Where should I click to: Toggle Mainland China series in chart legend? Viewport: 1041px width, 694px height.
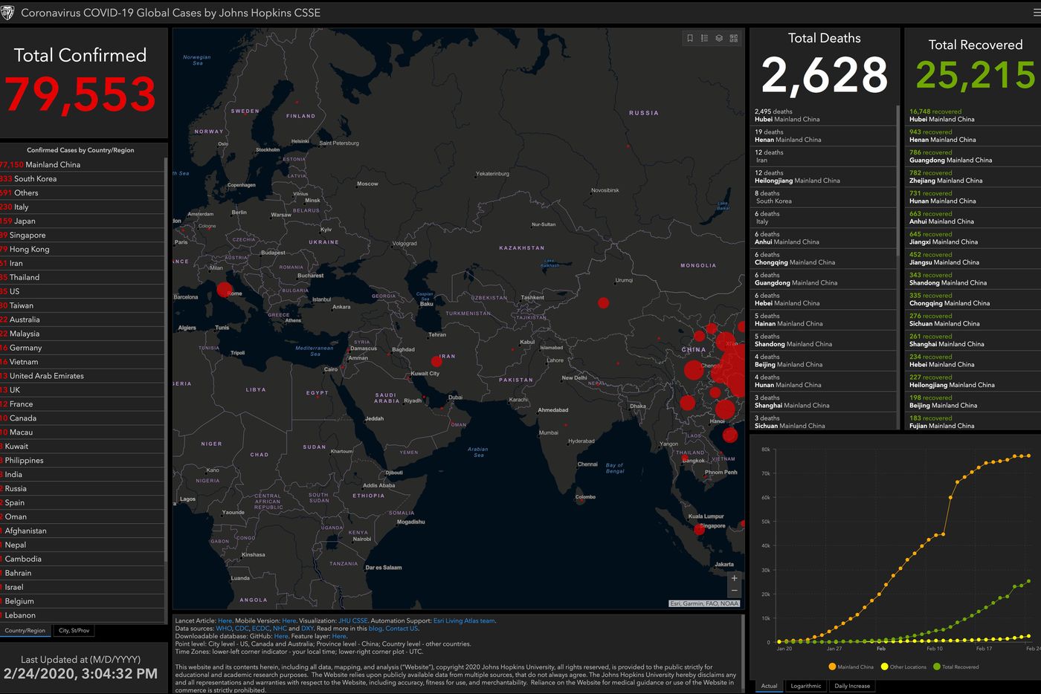[x=851, y=667]
